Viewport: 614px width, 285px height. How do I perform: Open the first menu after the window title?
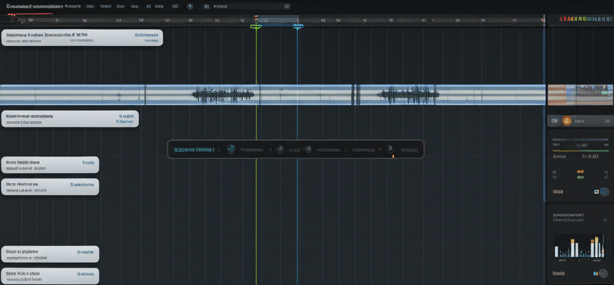(x=73, y=6)
